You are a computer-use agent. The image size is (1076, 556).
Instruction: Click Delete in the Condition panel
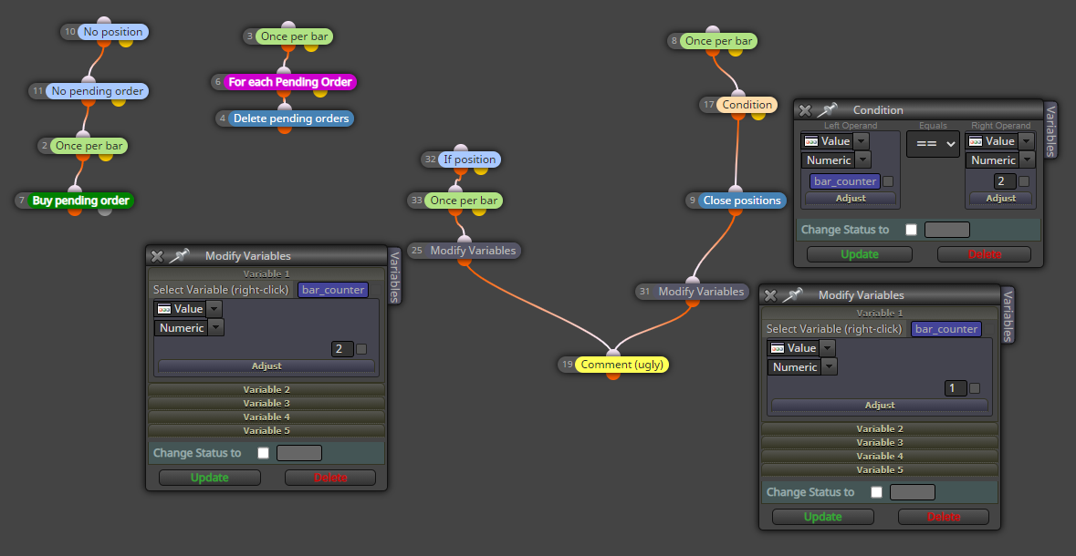tap(984, 253)
